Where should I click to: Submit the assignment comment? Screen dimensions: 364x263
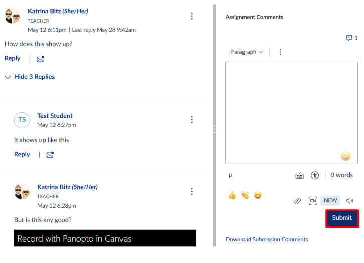pos(342,218)
